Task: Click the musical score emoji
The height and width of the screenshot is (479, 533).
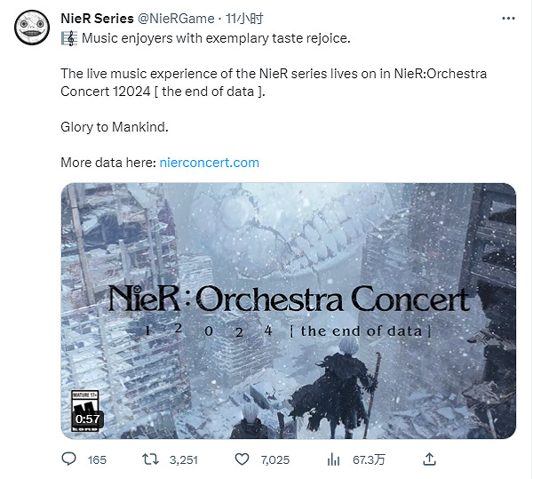Action: (68, 38)
